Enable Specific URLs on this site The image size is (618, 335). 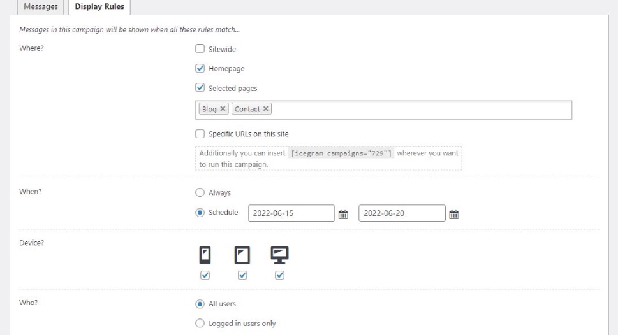click(x=200, y=134)
